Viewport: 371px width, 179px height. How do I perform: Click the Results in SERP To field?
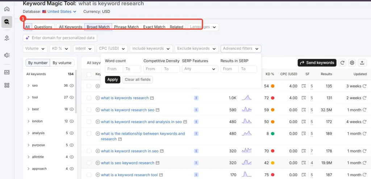247,69
